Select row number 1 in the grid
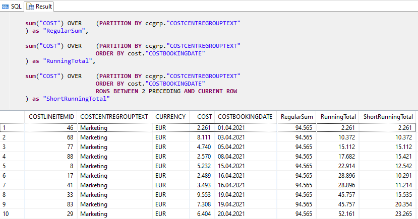 pos(12,128)
